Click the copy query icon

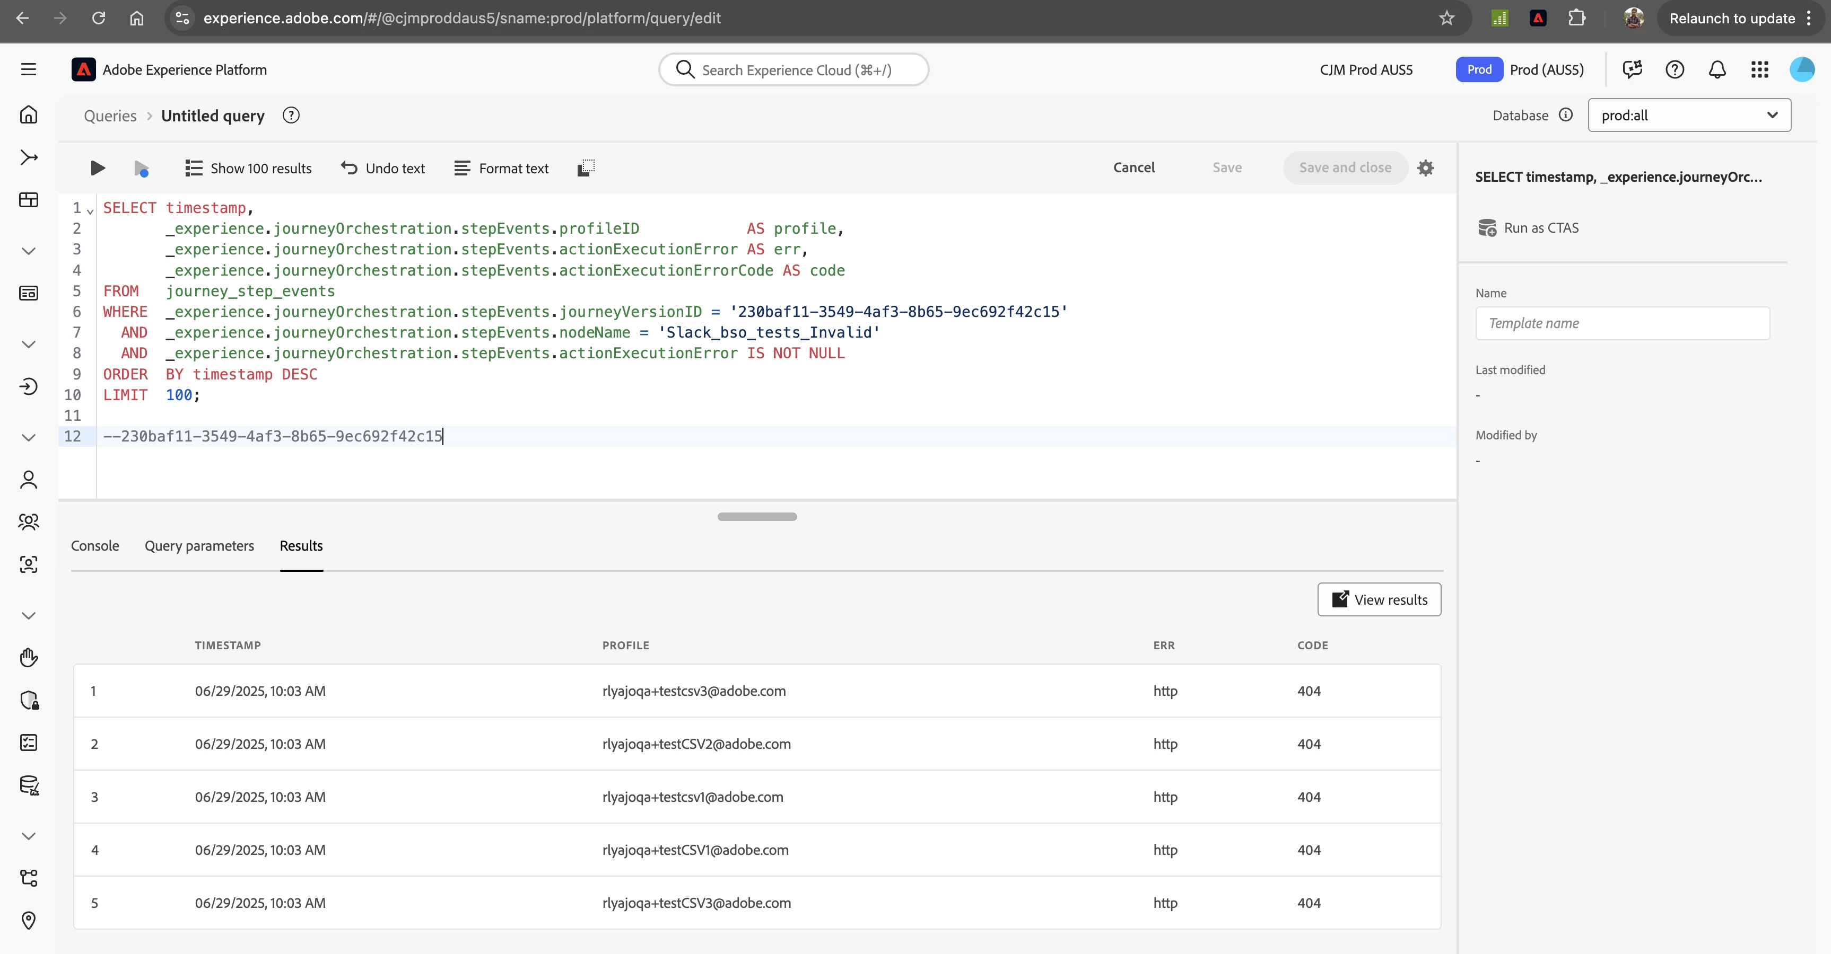pos(586,167)
